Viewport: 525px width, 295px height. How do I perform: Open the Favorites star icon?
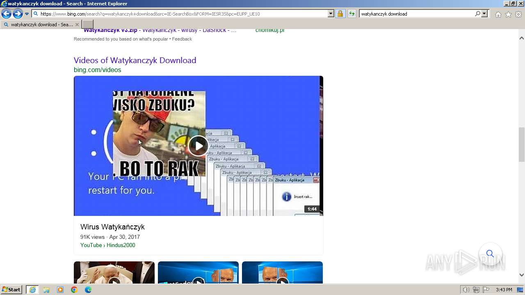(x=508, y=14)
